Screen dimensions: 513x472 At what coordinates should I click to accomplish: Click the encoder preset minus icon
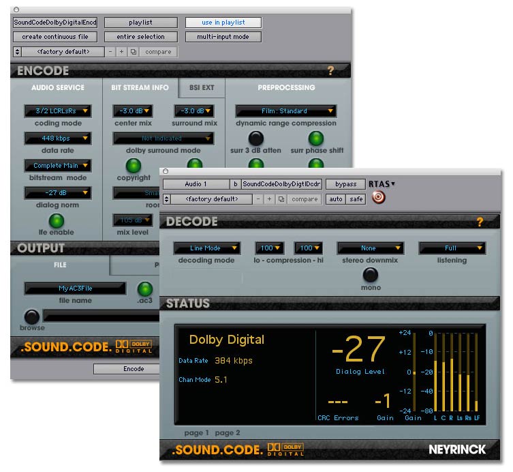click(x=111, y=52)
